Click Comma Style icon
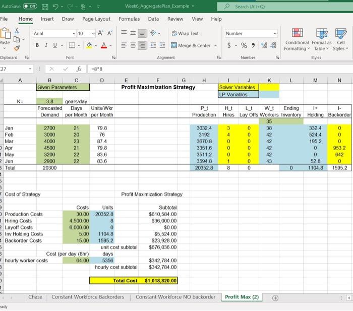 click(253, 45)
